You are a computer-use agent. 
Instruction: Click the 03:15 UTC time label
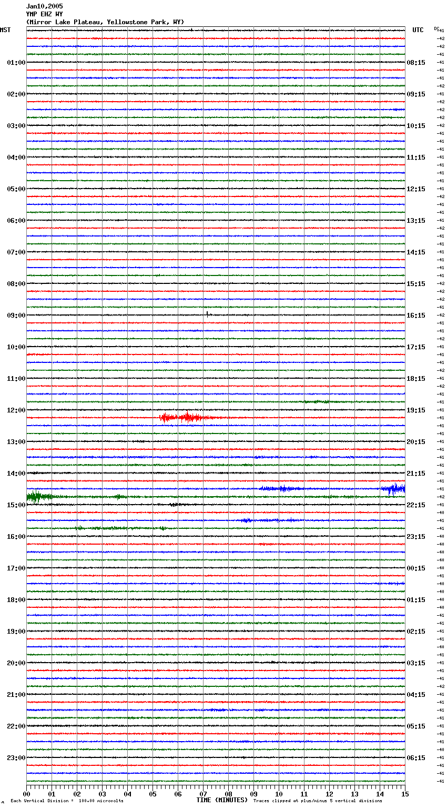[416, 663]
